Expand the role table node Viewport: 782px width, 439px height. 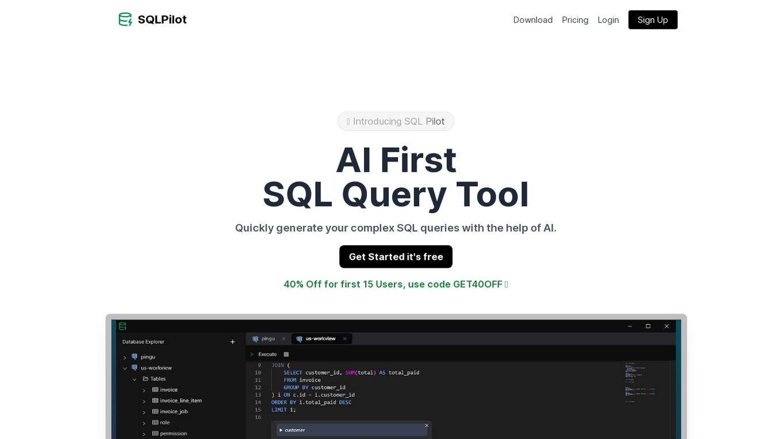[144, 423]
